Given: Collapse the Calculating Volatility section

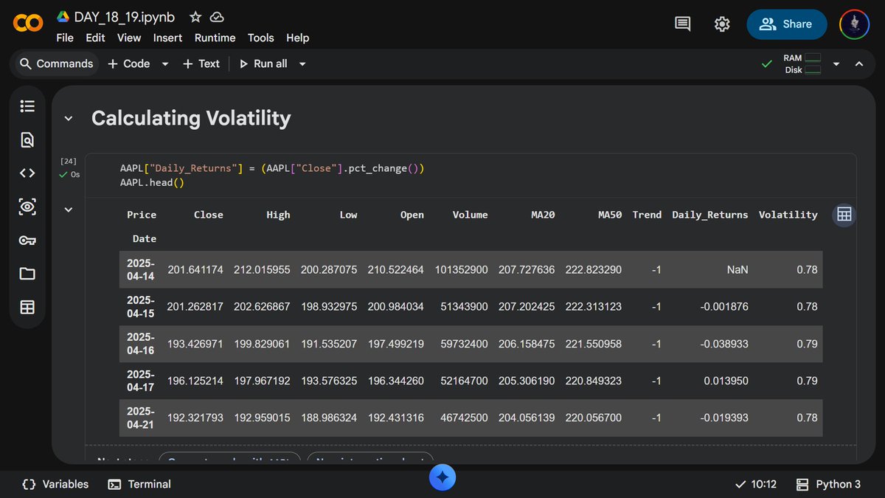Looking at the screenshot, I should tap(69, 118).
